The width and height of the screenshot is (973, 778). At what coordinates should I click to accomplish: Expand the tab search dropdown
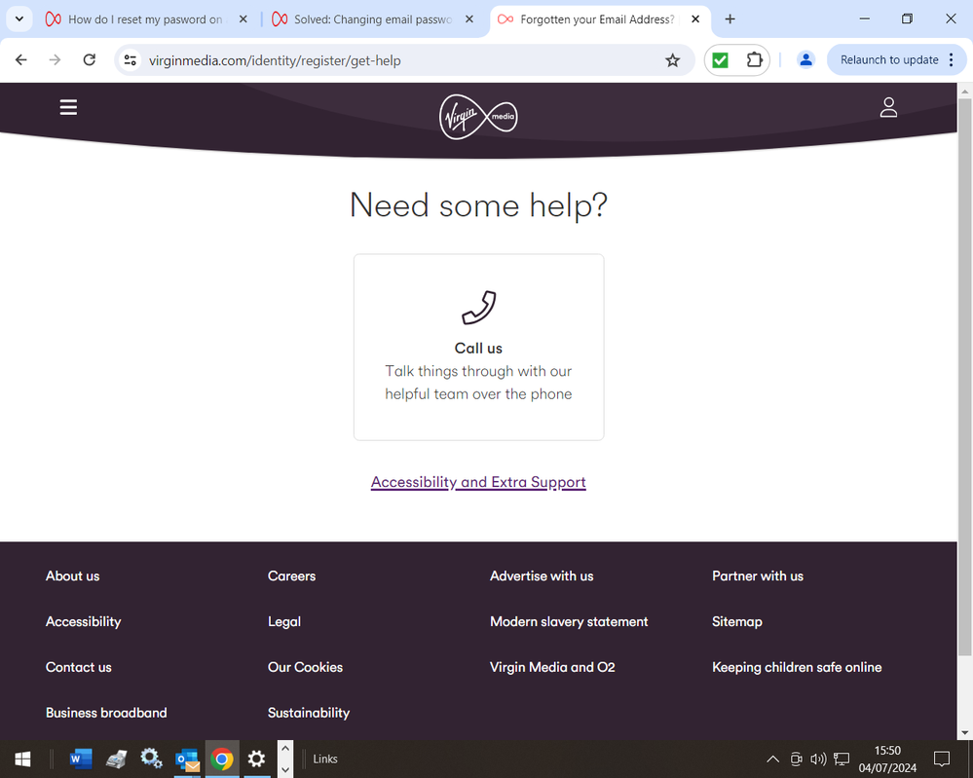point(19,19)
